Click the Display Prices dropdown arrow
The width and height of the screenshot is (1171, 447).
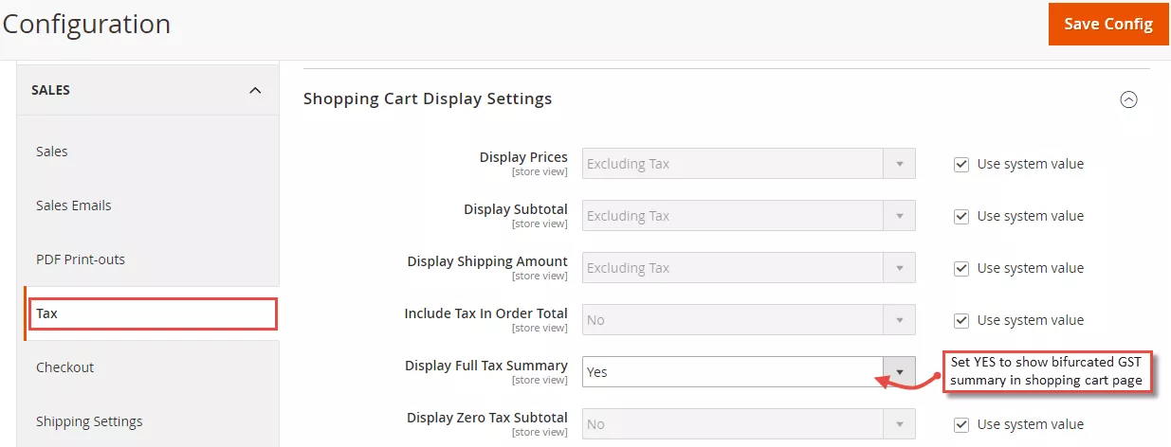tap(899, 164)
